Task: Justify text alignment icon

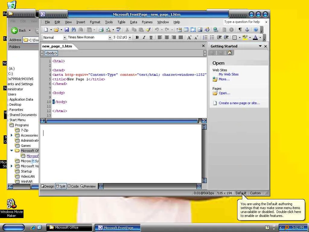Action: pos(181,37)
